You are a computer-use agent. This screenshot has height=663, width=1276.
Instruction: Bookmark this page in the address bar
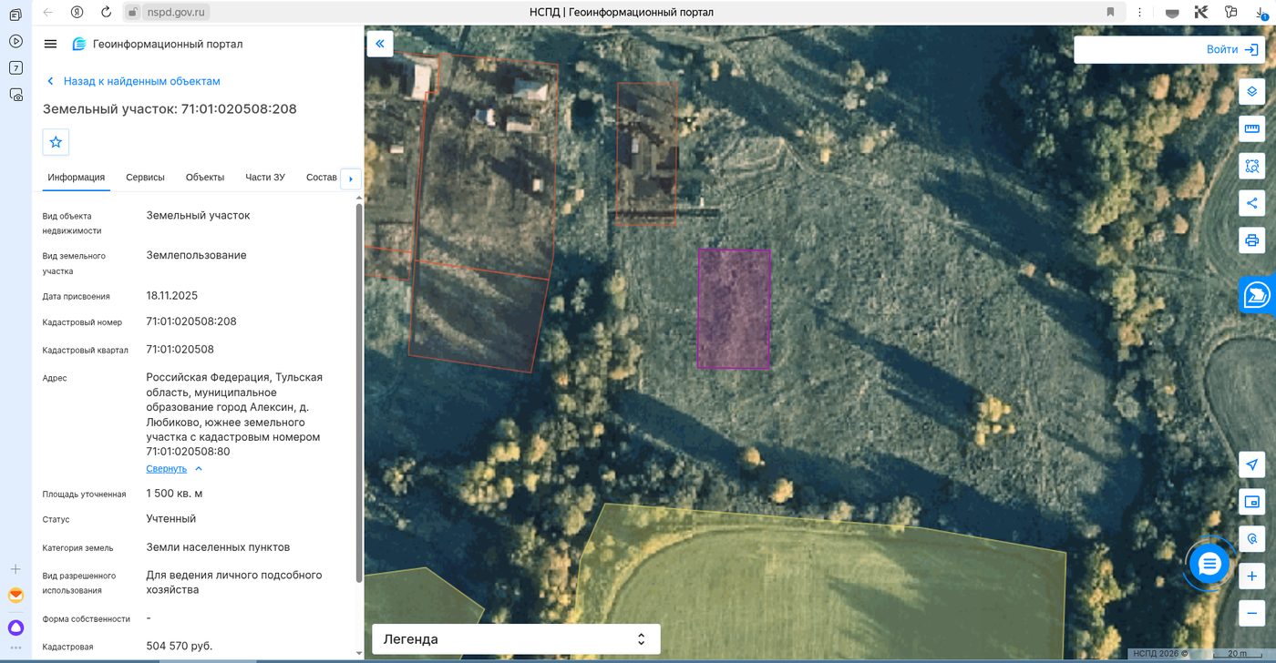(x=1110, y=12)
